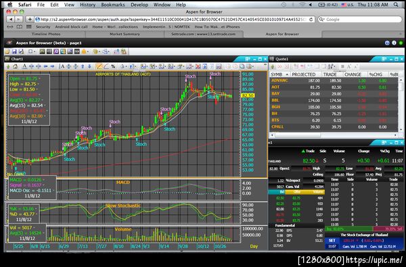Viewport: 406px width, 267px height.
Task: Click the Safari page reload button
Action: pos(311,19)
